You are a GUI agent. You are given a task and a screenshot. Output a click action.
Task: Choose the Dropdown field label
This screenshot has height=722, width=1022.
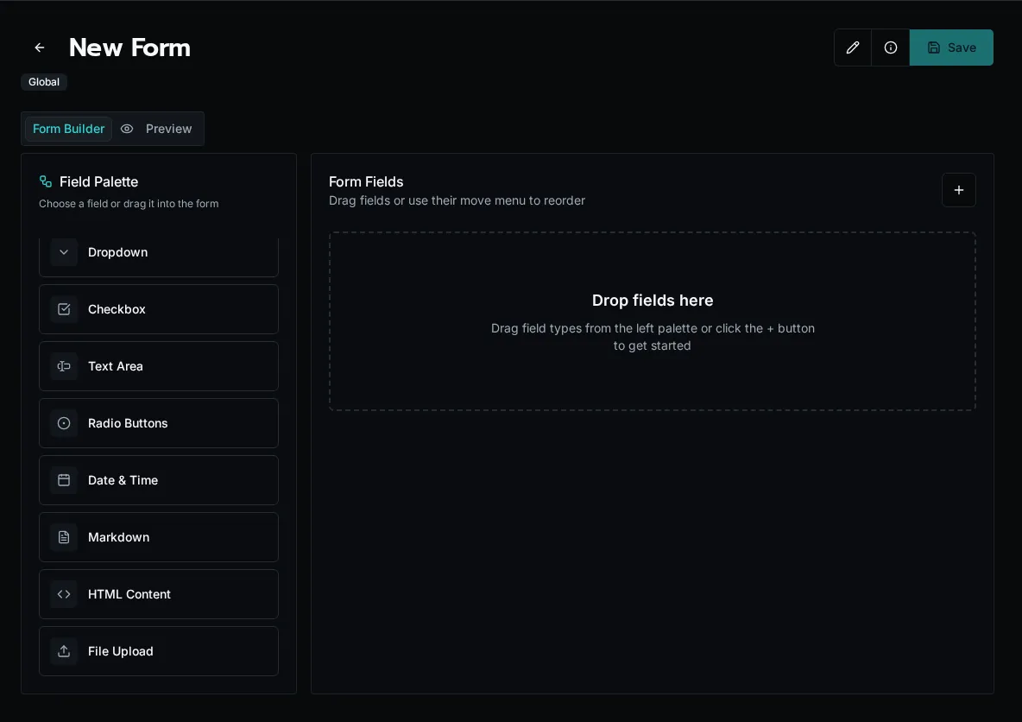coord(118,252)
